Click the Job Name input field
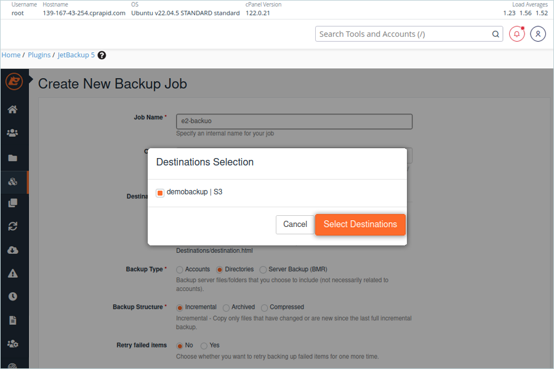 (294, 121)
